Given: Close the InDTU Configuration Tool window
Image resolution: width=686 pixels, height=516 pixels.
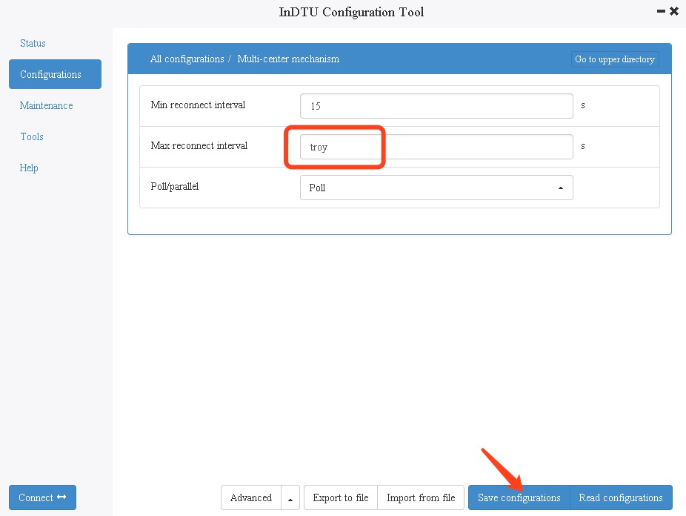Looking at the screenshot, I should coord(674,12).
